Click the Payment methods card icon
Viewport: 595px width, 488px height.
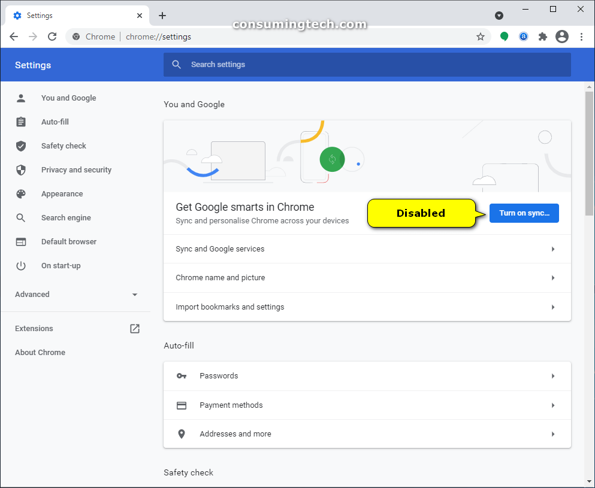click(182, 405)
